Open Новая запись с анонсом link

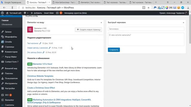click(x=38, y=48)
